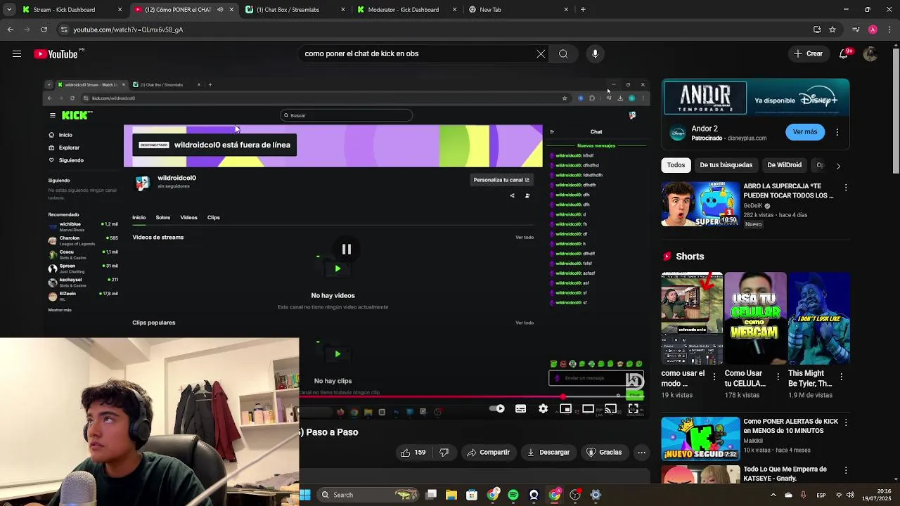Click the browser address bar URL
900x506 pixels.
click(x=128, y=30)
